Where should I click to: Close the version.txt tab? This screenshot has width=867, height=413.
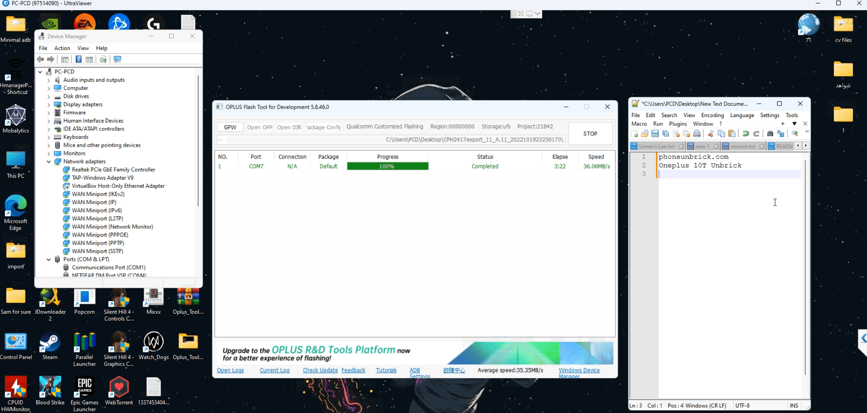click(x=762, y=146)
